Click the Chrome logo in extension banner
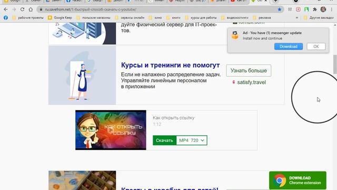337x190 pixels. pyautogui.click(x=280, y=180)
